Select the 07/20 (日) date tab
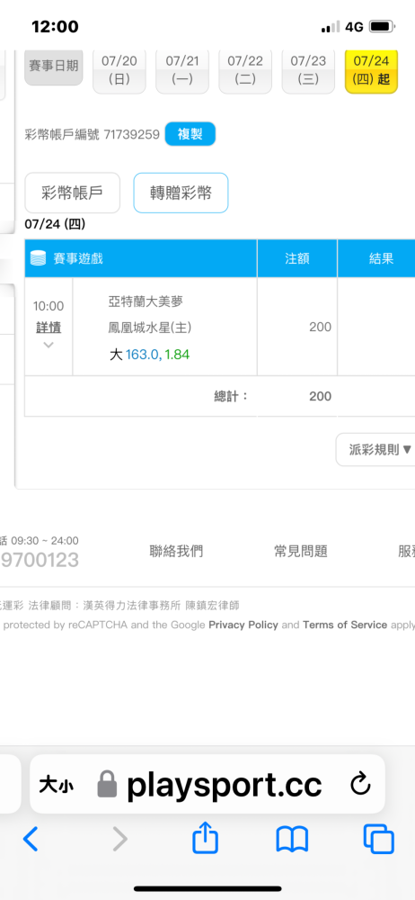Screen dimensions: 415x900 pos(119,70)
